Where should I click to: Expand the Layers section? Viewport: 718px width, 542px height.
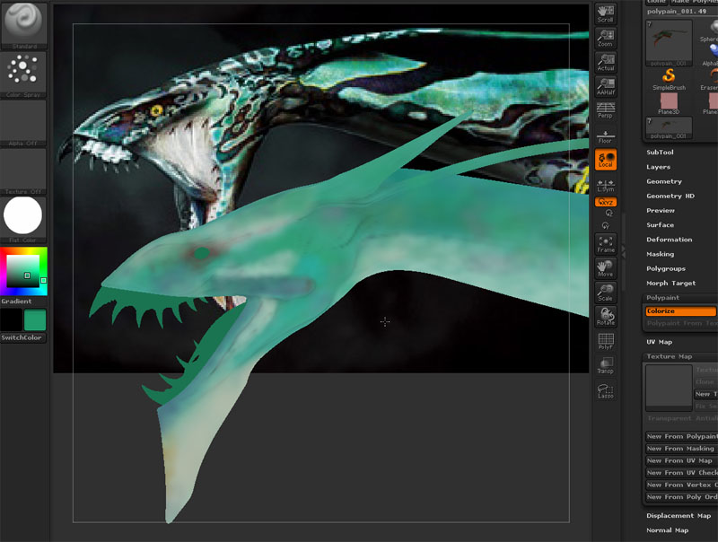(x=658, y=167)
